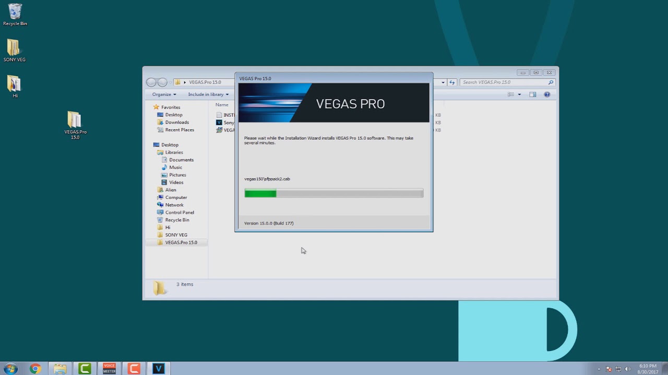Open Explorer help question mark
Screen dimensions: 668x375
tap(547, 94)
